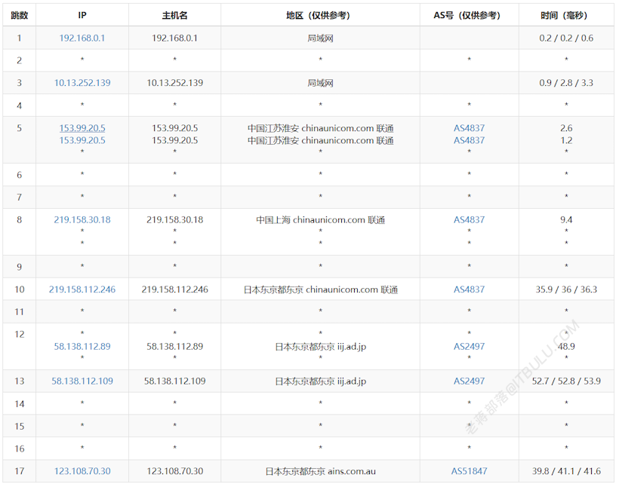Screen dimensions: 619x484
Task: Open the 219.158.112.246 IP link
Action: (x=82, y=289)
